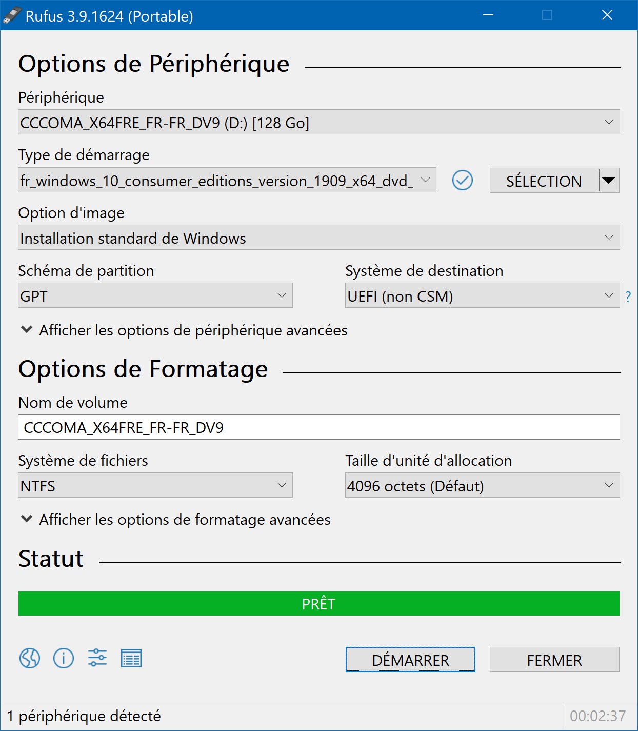This screenshot has width=638, height=731.
Task: Open the language selection globe icon
Action: click(30, 658)
